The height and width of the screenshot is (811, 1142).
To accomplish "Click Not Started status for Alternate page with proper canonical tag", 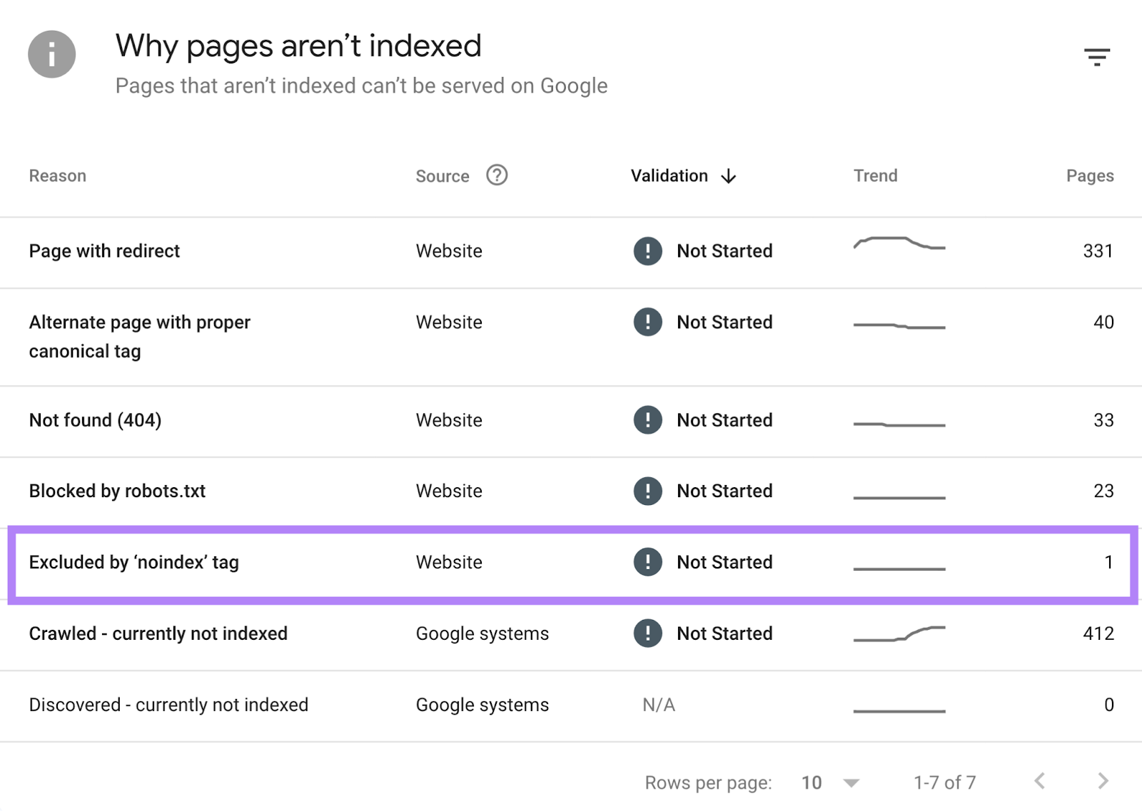I will click(724, 322).
